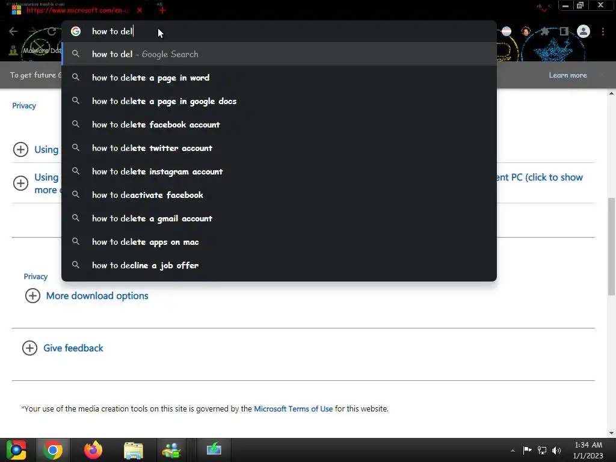
Task: Click the 'More download options' link text
Action: tap(97, 296)
